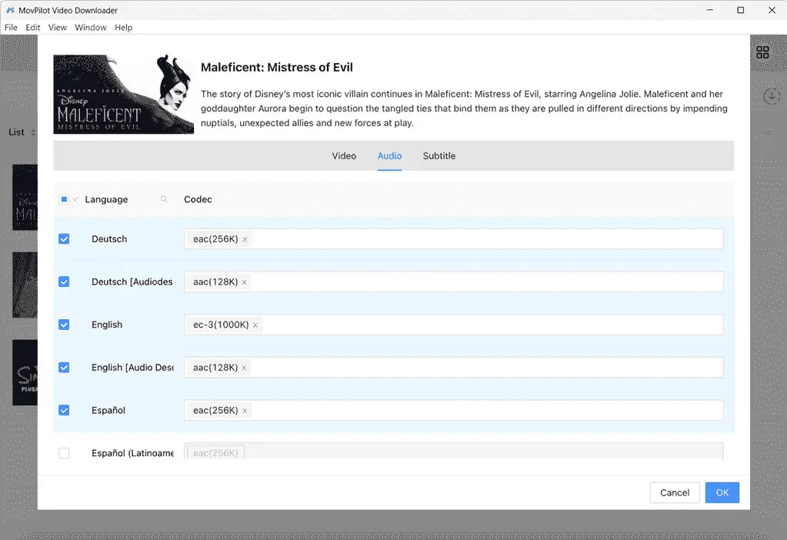
Task: Remove the eac(256K) tag from Deutsch
Action: coord(245,238)
